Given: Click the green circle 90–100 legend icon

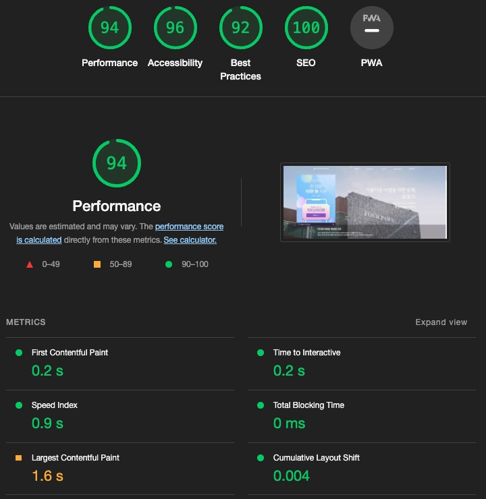Looking at the screenshot, I should tap(169, 264).
